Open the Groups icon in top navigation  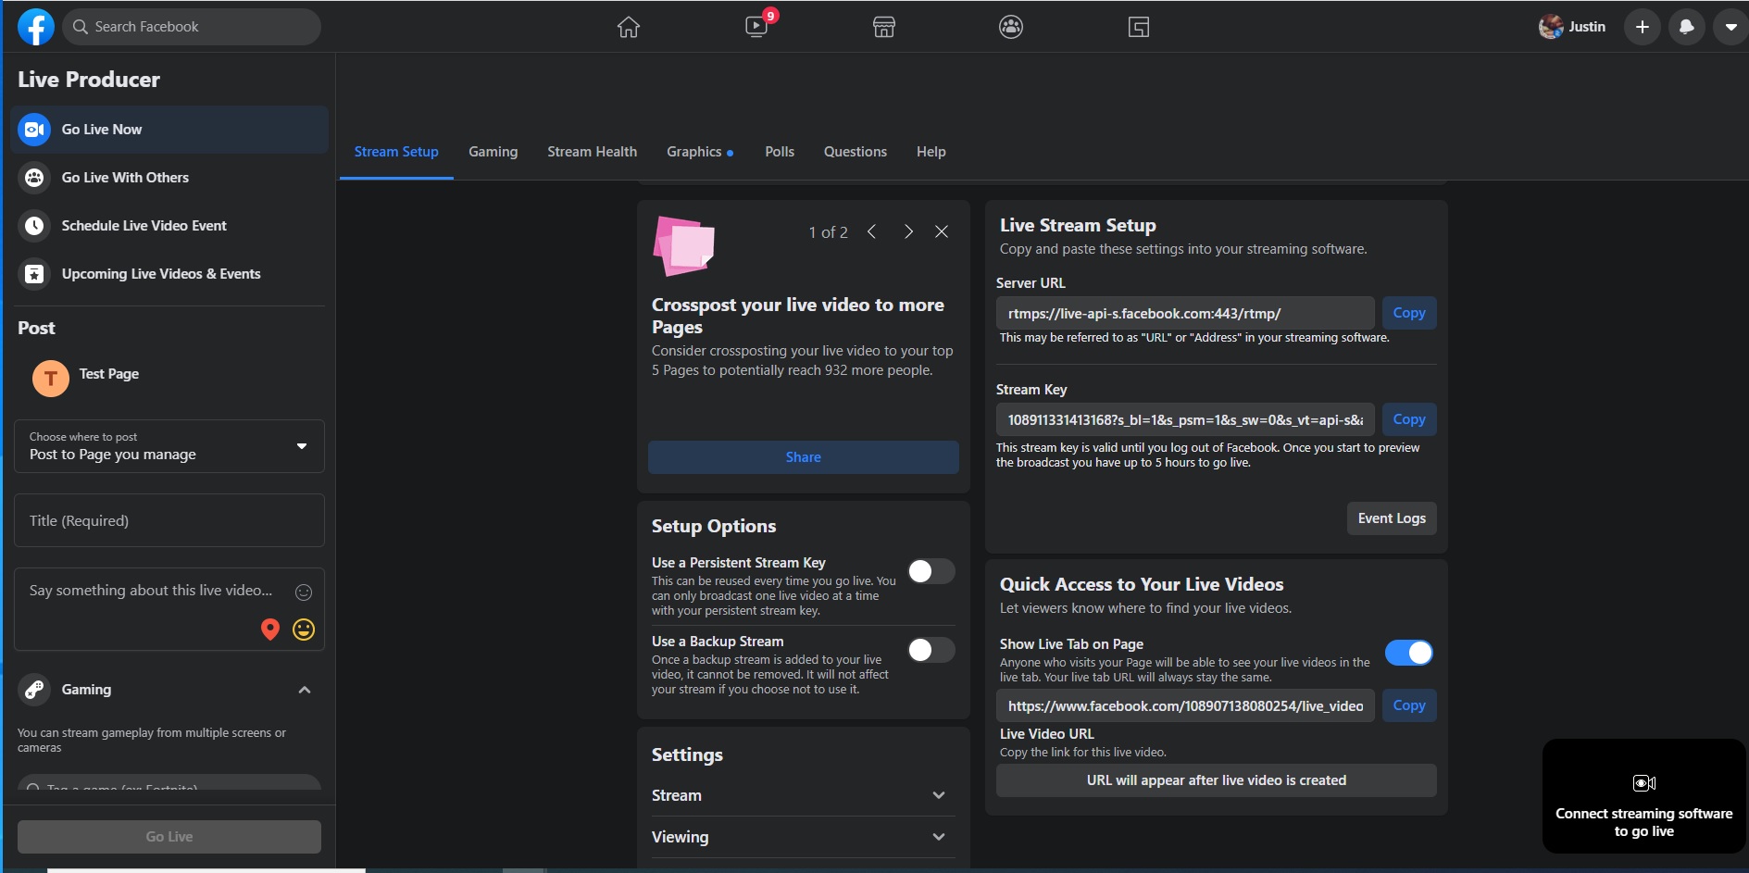pos(1011,27)
